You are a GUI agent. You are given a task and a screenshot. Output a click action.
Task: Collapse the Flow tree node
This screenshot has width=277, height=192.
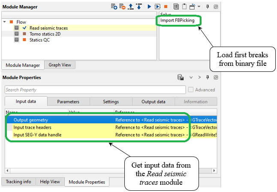pyautogui.click(x=4, y=22)
